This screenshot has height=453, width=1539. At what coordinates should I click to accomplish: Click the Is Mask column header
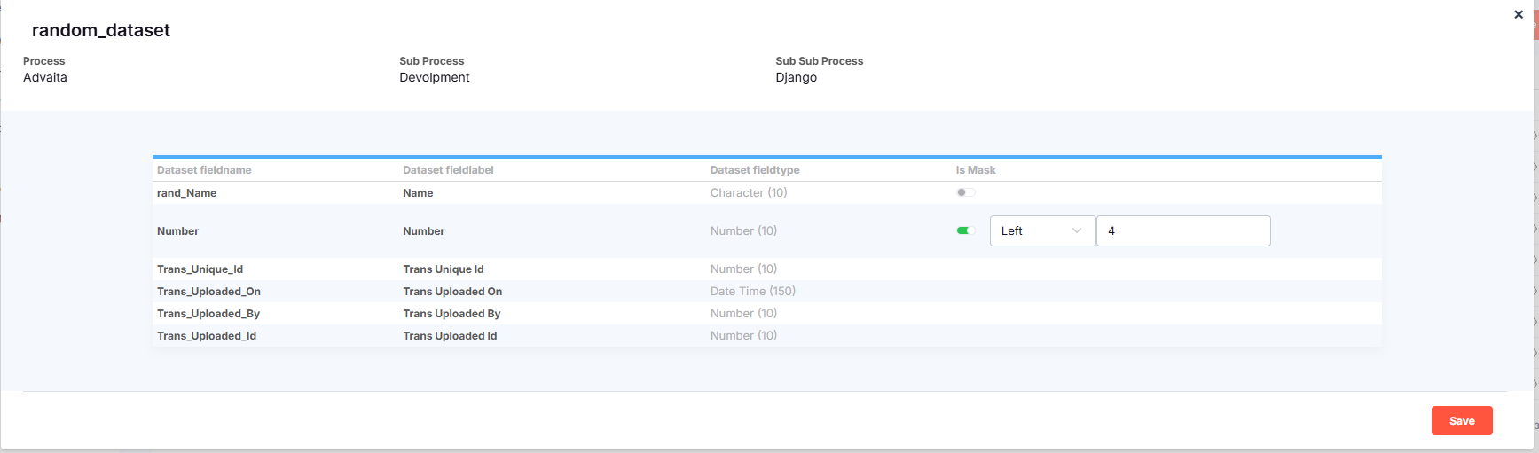(x=976, y=170)
